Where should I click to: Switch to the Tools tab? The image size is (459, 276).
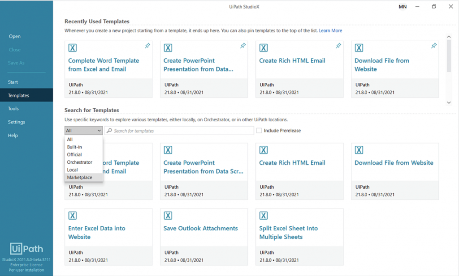(x=26, y=108)
